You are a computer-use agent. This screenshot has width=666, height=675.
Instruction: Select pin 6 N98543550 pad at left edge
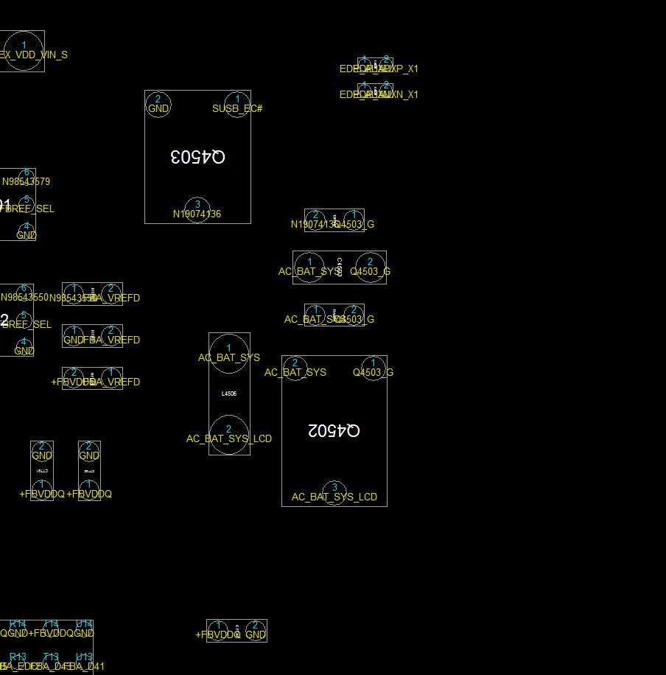point(24,293)
